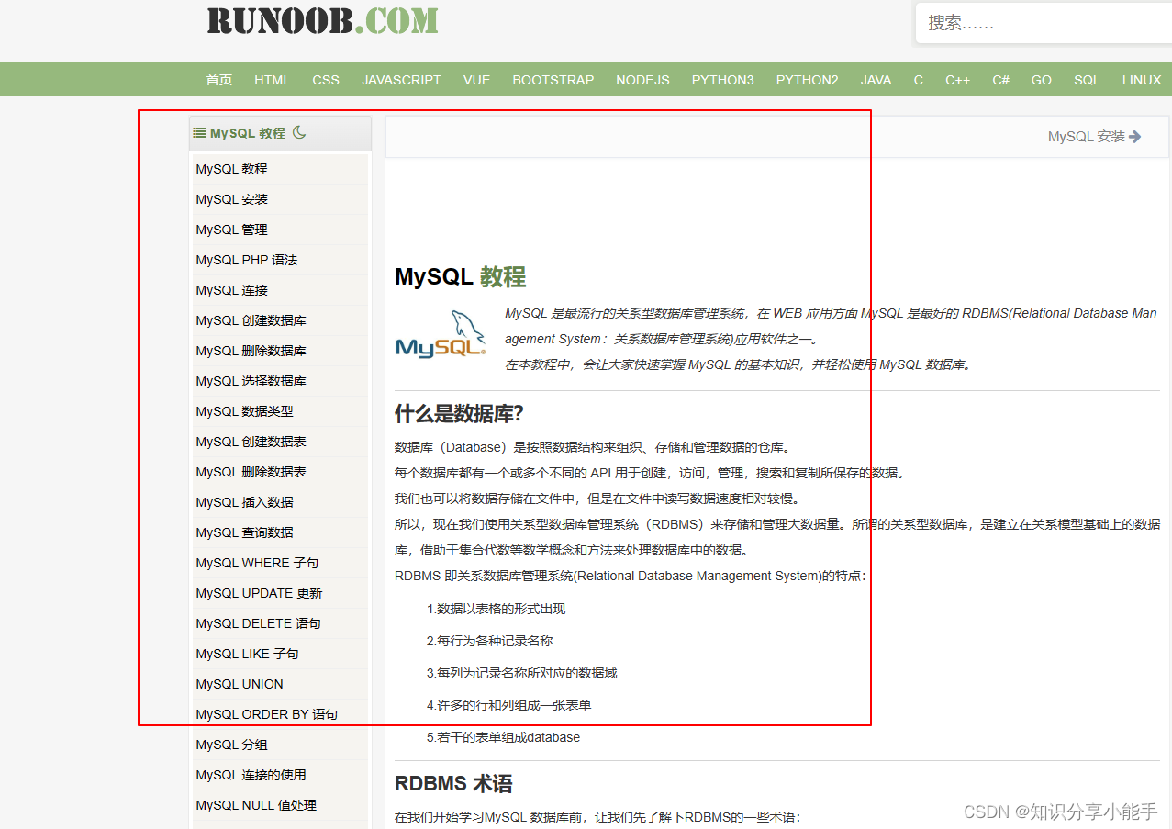Select sidebar link MySQL 管理
Viewport: 1172px width, 829px height.
click(x=231, y=230)
